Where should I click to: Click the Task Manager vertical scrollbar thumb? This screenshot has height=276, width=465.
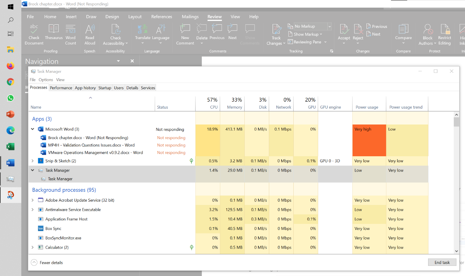click(x=456, y=122)
